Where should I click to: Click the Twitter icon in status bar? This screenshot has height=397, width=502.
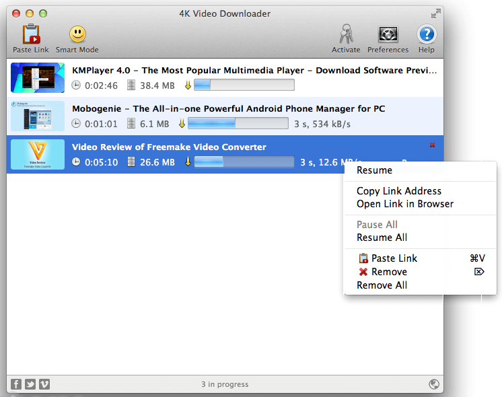(x=30, y=384)
